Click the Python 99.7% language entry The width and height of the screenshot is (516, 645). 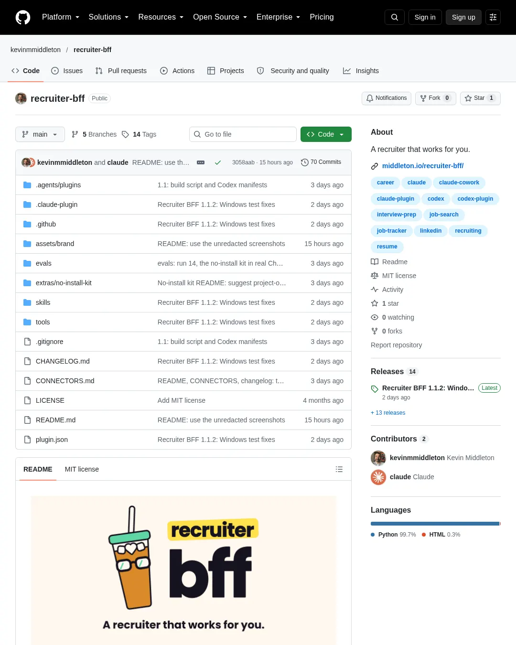393,535
